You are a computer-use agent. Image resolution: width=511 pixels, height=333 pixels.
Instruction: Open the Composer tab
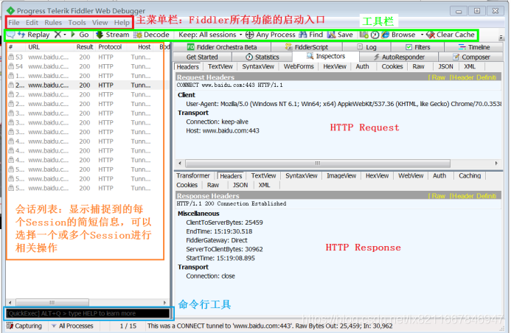click(x=471, y=57)
